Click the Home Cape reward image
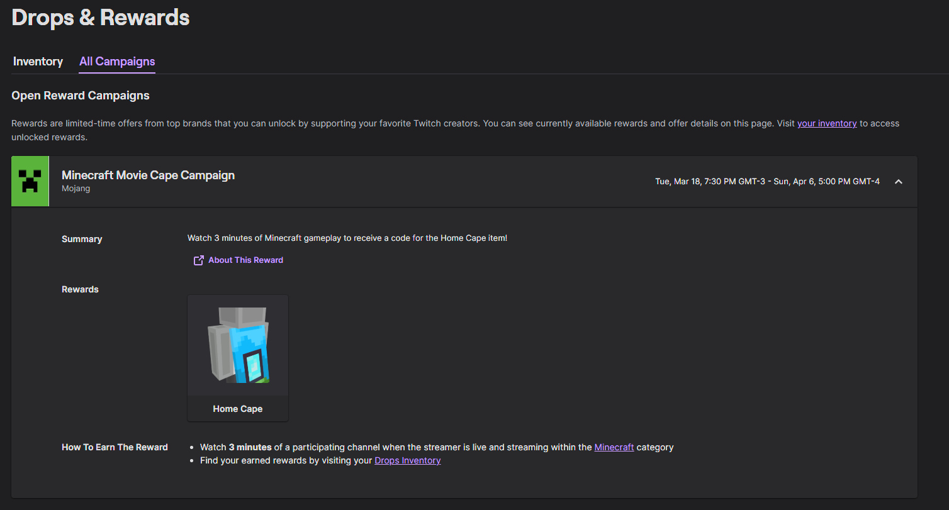The height and width of the screenshot is (510, 949). coord(238,345)
